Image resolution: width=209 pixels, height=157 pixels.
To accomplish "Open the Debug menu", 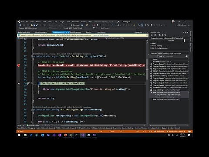I will pyautogui.click(x=50, y=22).
